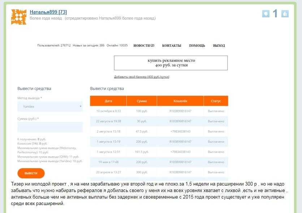The width and height of the screenshot is (302, 213).
Task: Select the 10 октября payout row
Action: 159,111
